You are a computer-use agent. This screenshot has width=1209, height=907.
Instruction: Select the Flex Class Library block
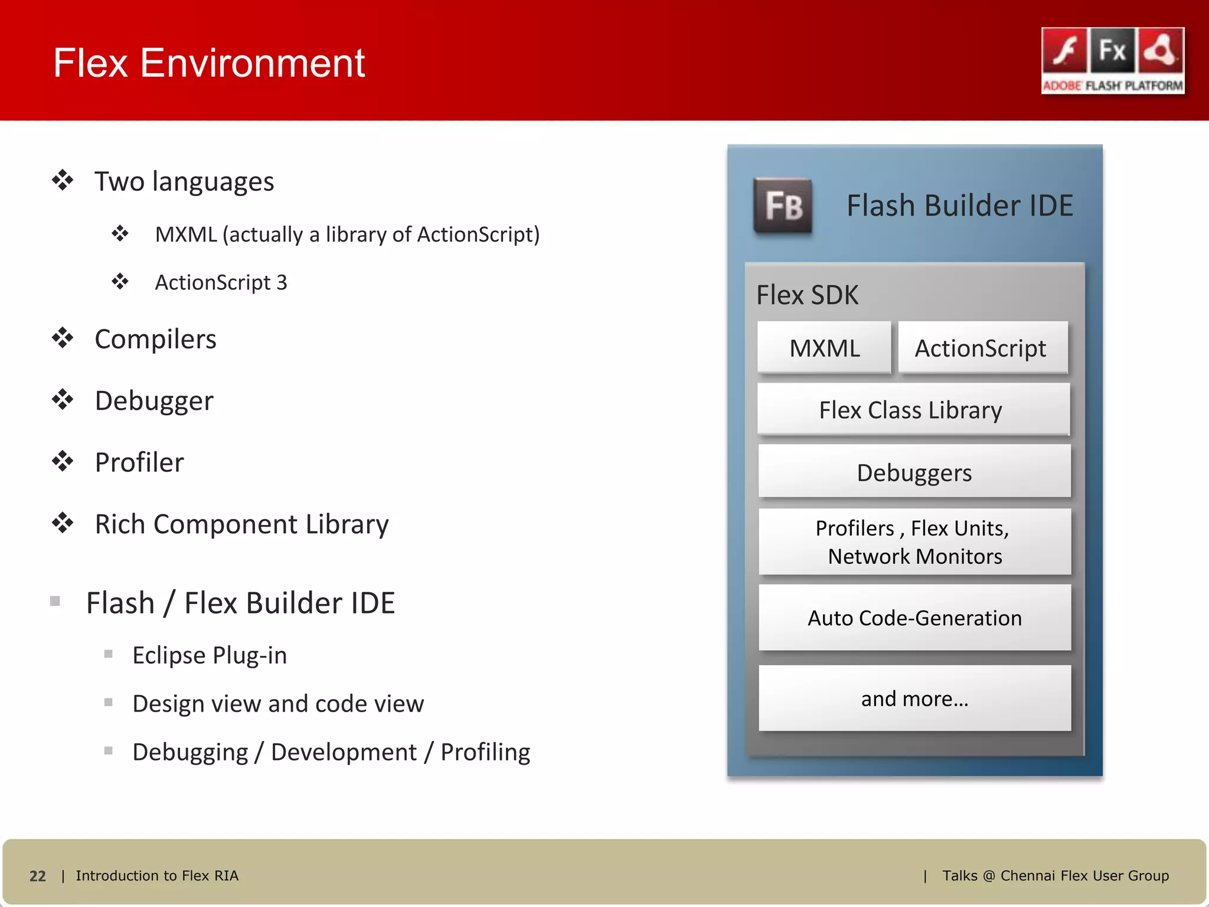[913, 410]
